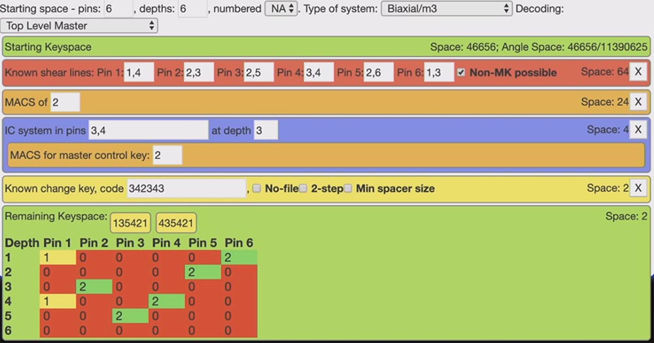
Task: Click the Pin 5 column header
Action: (x=203, y=242)
